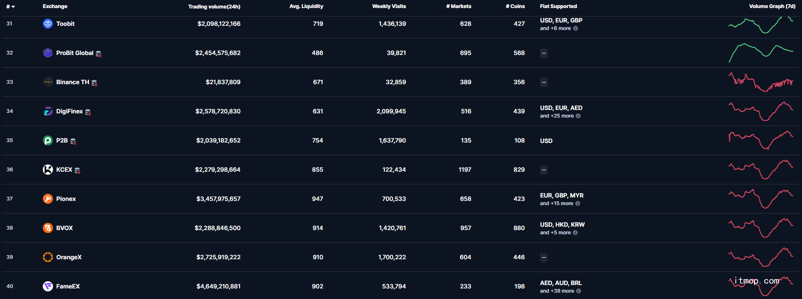Click the OrangeX logo icon
The height and width of the screenshot is (299, 802).
[x=48, y=257]
